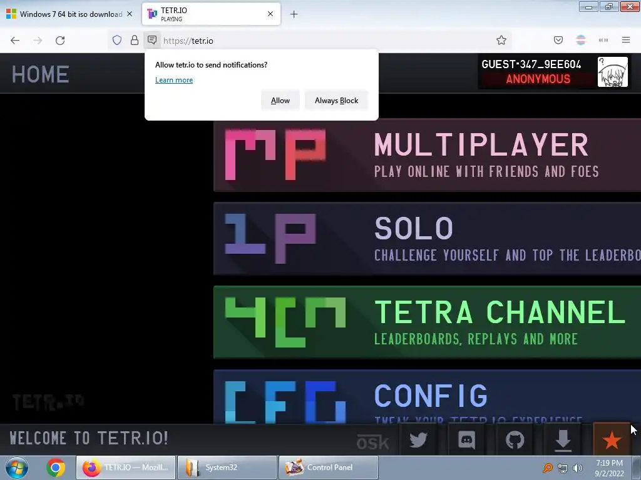Open the Windows Start orb
Image resolution: width=641 pixels, height=480 pixels.
click(x=17, y=467)
